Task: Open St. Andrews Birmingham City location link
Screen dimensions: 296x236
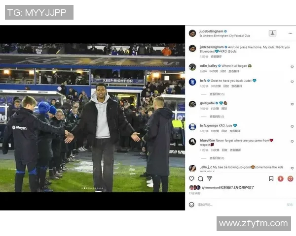Action: pos(225,36)
